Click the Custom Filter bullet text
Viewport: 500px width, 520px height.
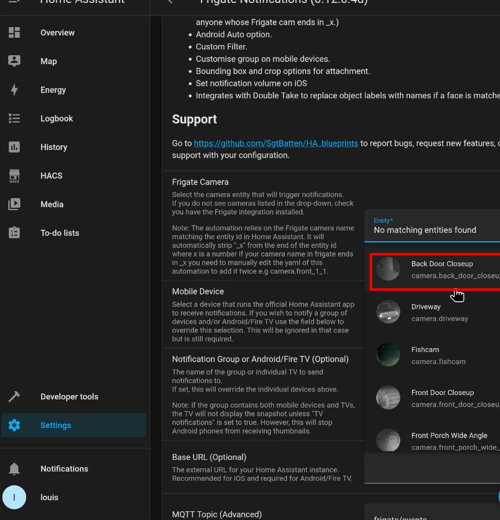[221, 47]
